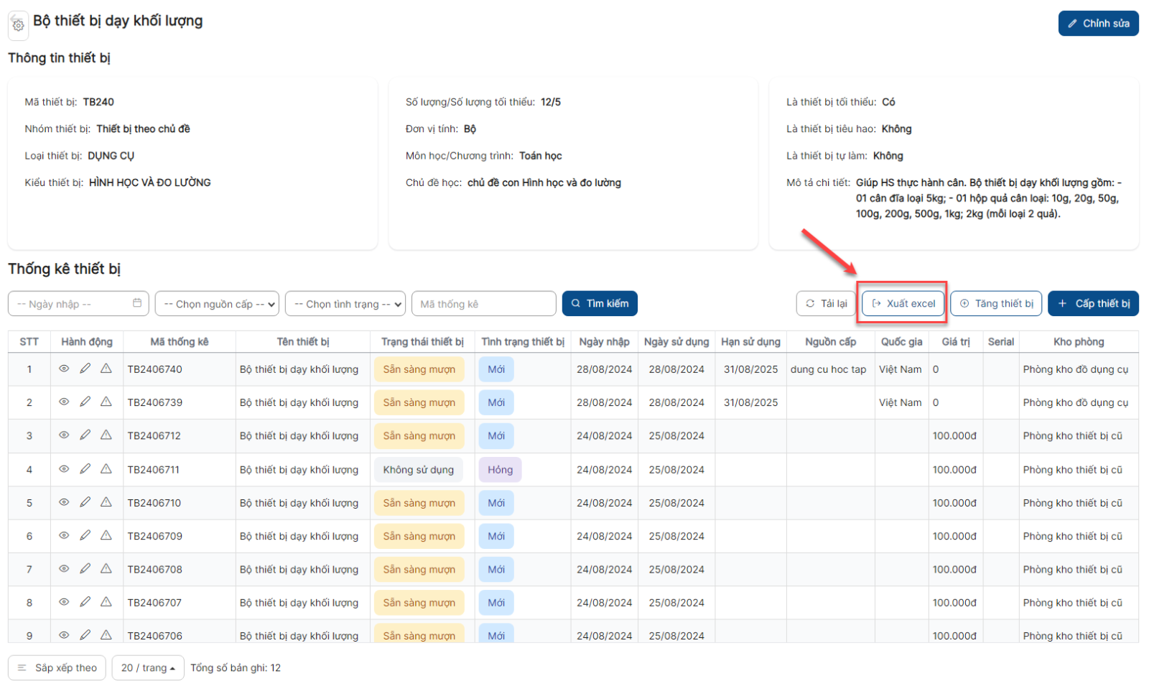Edit TB2406708 with the pencil icon
The image size is (1149, 684).
point(85,568)
